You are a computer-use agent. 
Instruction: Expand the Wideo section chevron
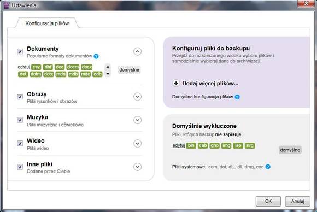pyautogui.click(x=138, y=144)
